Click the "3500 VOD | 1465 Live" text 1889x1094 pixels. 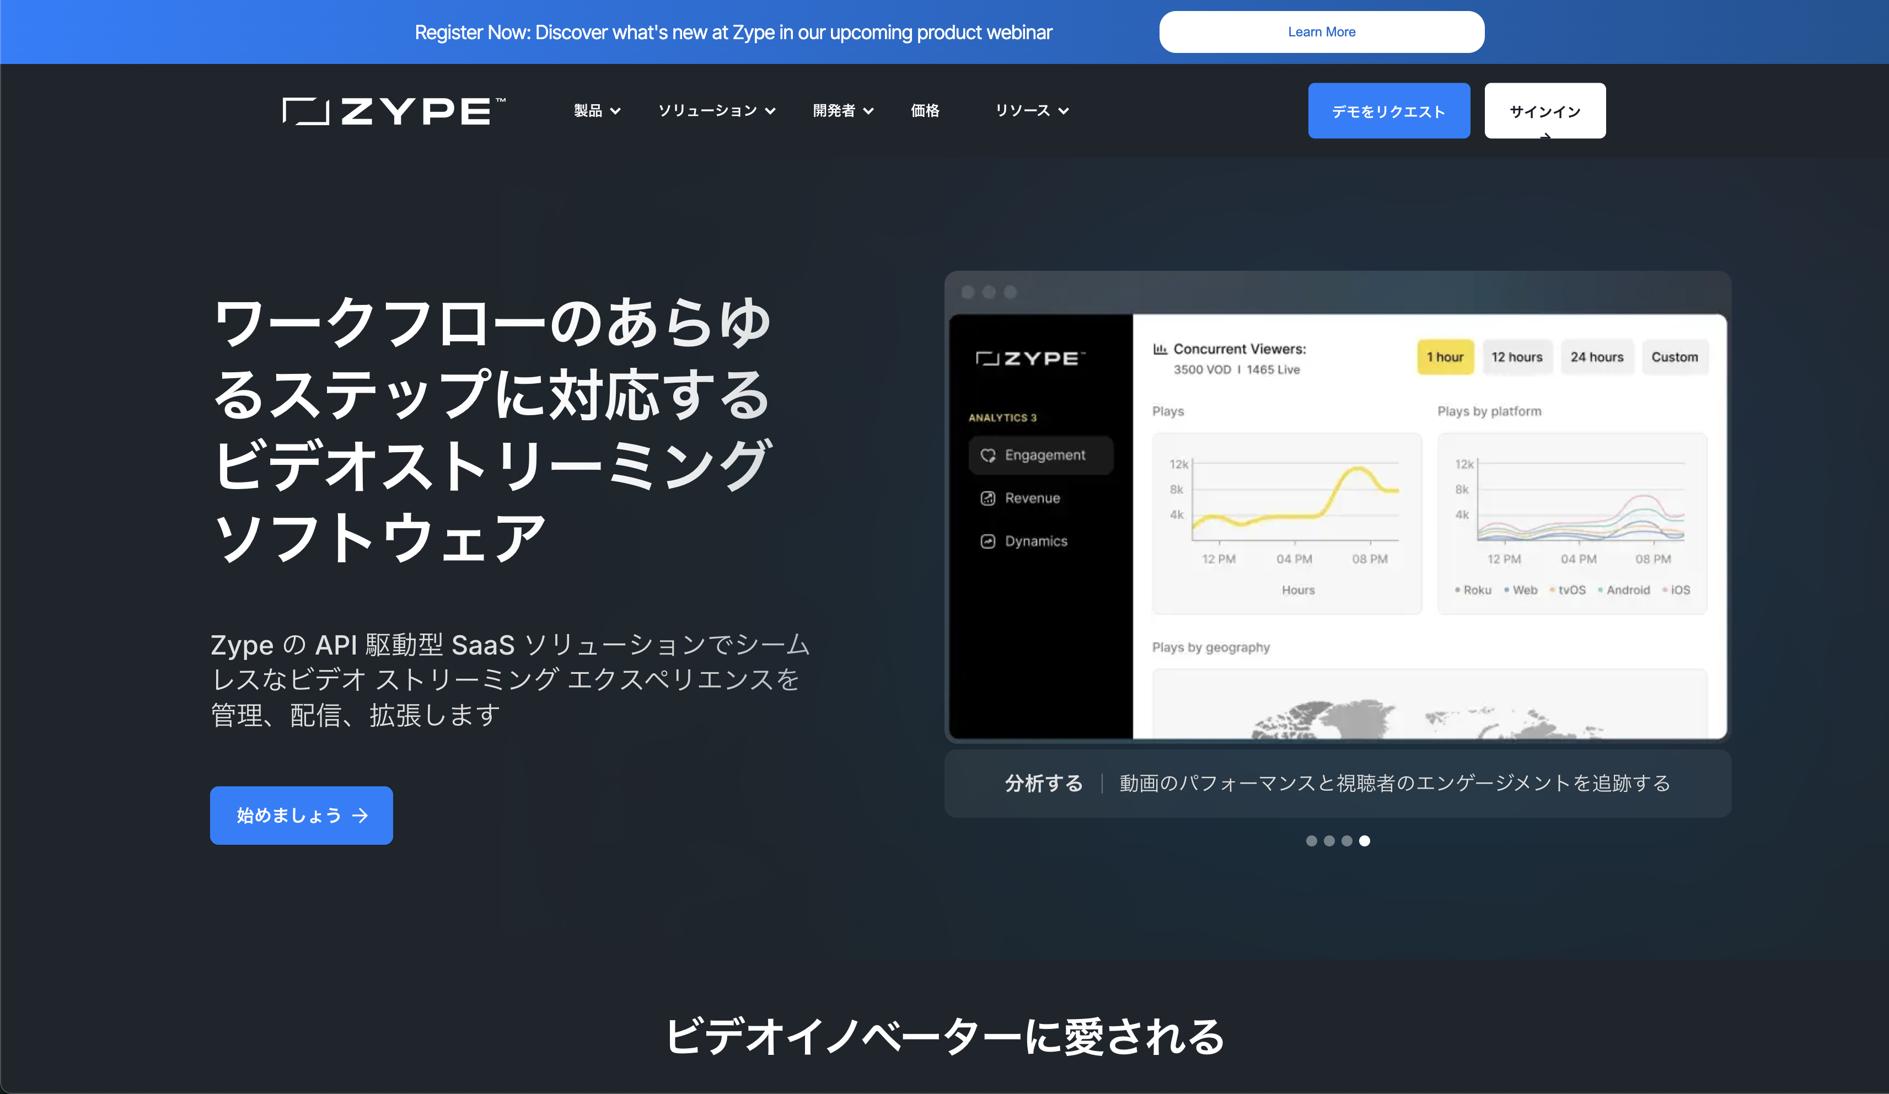pos(1237,369)
